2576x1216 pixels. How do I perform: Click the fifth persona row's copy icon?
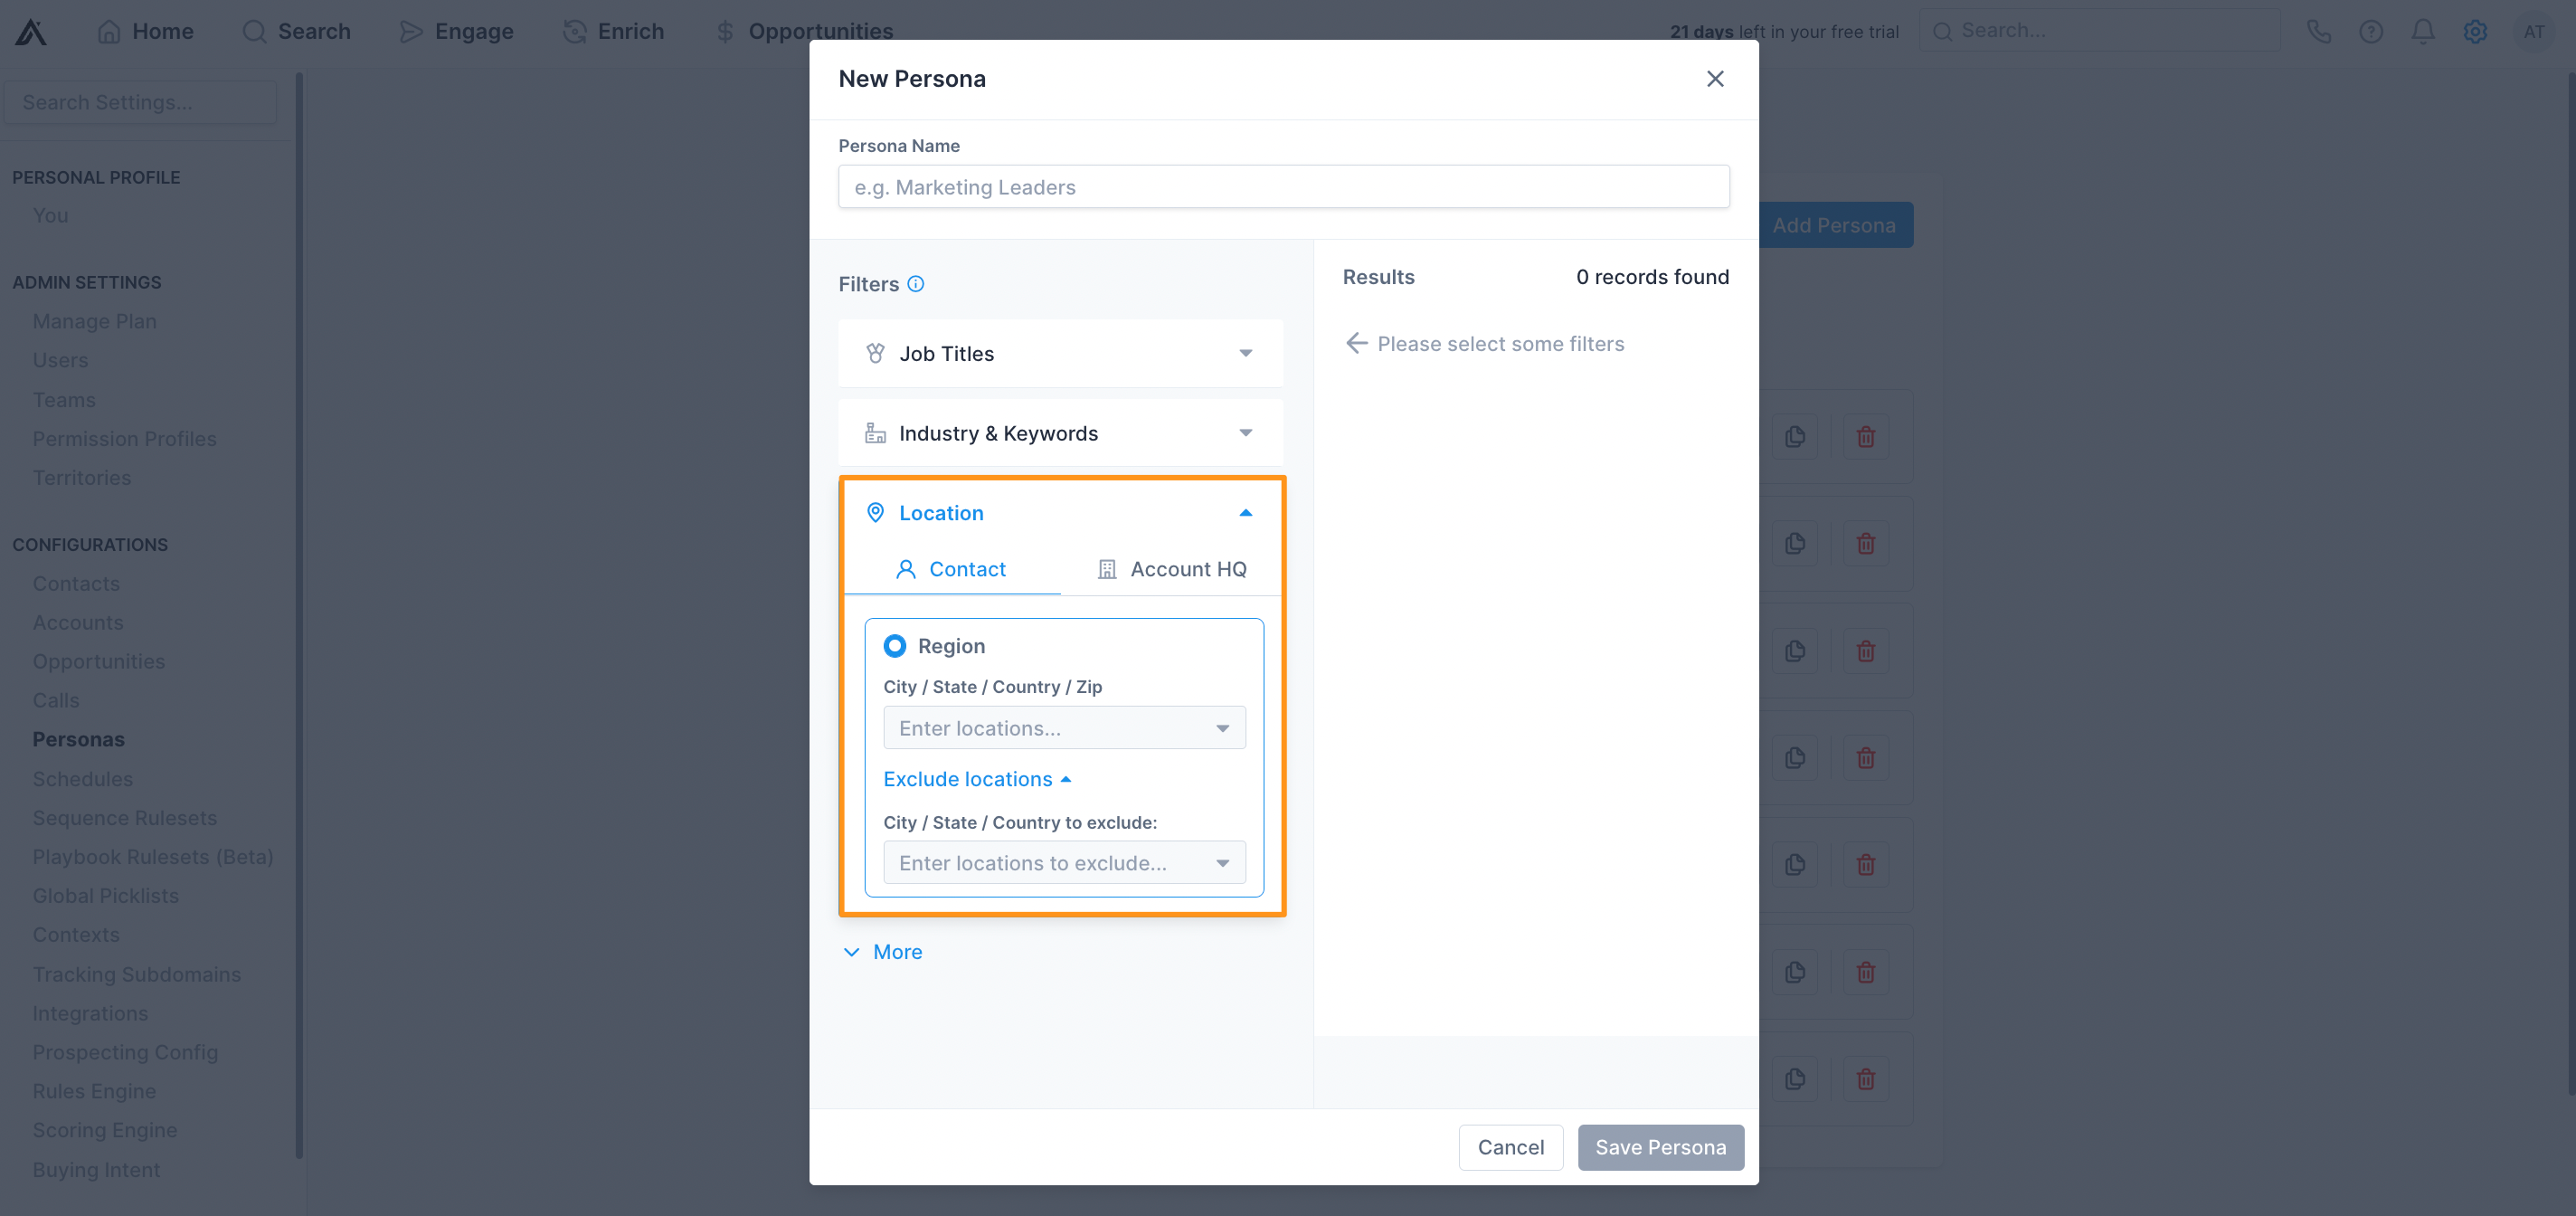pos(1795,865)
